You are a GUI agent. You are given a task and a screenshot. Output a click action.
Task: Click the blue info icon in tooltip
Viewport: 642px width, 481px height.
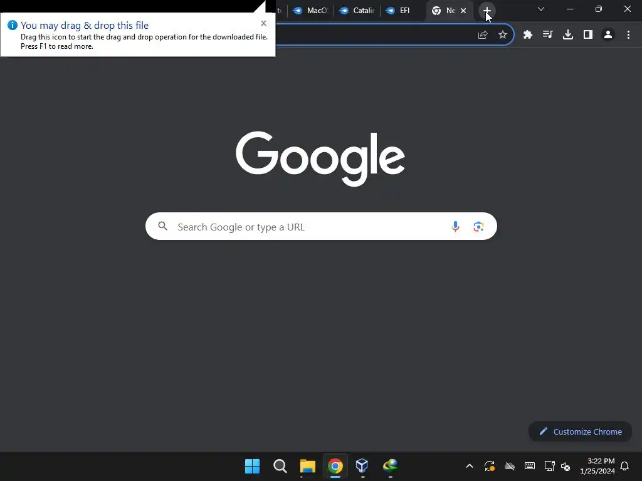click(13, 25)
